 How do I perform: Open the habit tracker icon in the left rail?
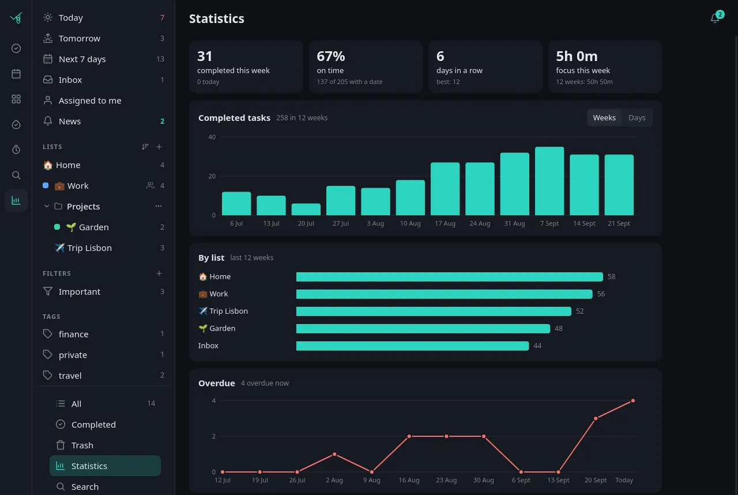16,124
